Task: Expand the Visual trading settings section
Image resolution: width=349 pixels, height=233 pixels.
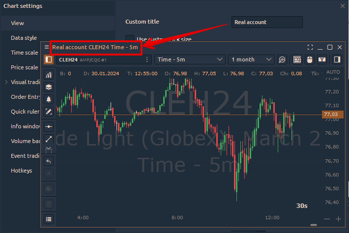Action: (x=6, y=82)
